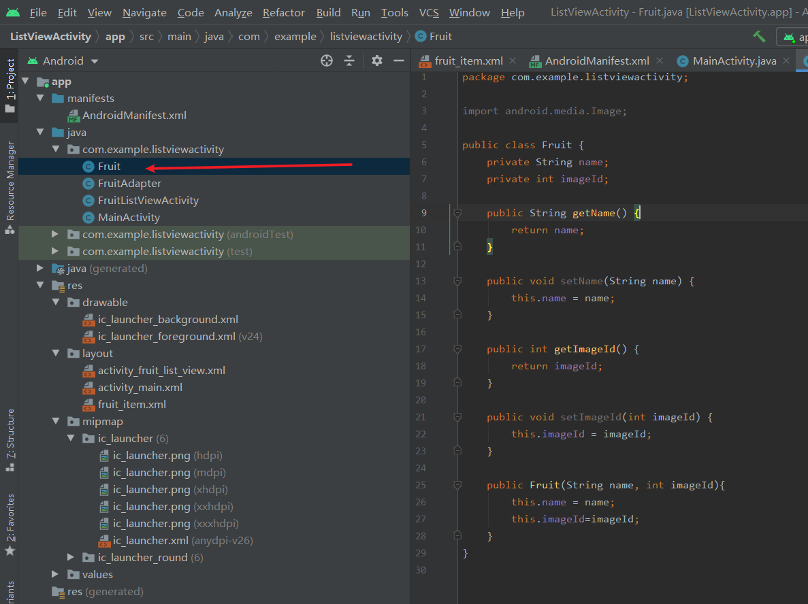The width and height of the screenshot is (808, 604).
Task: Close the fruit_item.xml tab
Action: click(x=513, y=61)
